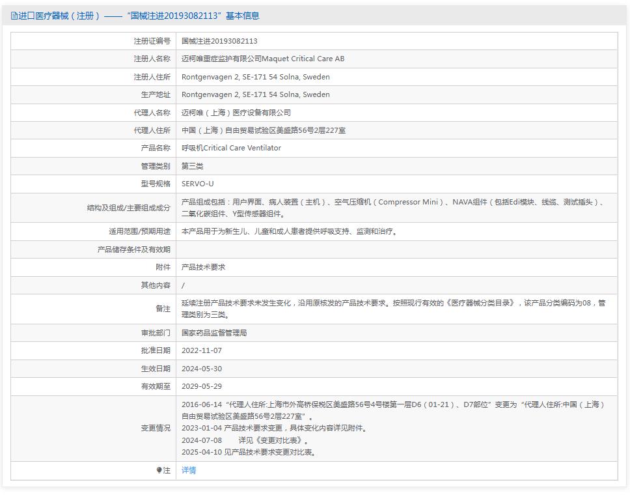
Task: Click the 注册人住所 address value
Action: click(255, 77)
